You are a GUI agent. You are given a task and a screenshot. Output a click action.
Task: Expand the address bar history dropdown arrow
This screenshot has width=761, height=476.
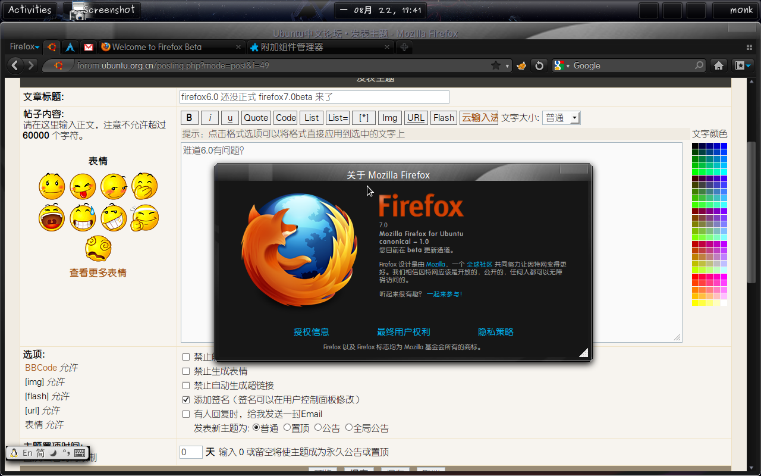tap(507, 66)
